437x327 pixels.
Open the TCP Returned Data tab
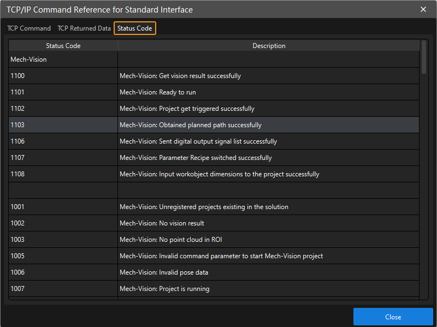[84, 28]
